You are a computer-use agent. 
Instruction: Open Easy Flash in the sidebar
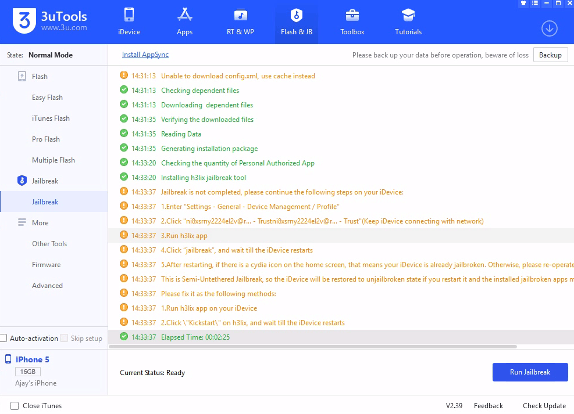pyautogui.click(x=47, y=97)
